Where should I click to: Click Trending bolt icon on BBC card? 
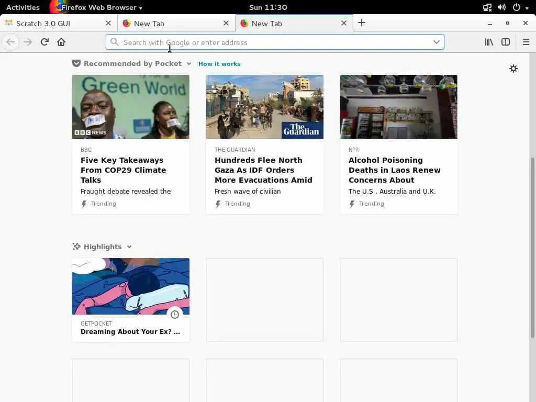click(x=84, y=204)
